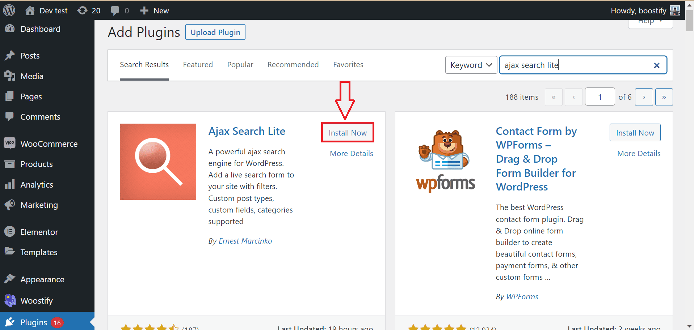Click the Plugins plug icon

click(x=10, y=322)
